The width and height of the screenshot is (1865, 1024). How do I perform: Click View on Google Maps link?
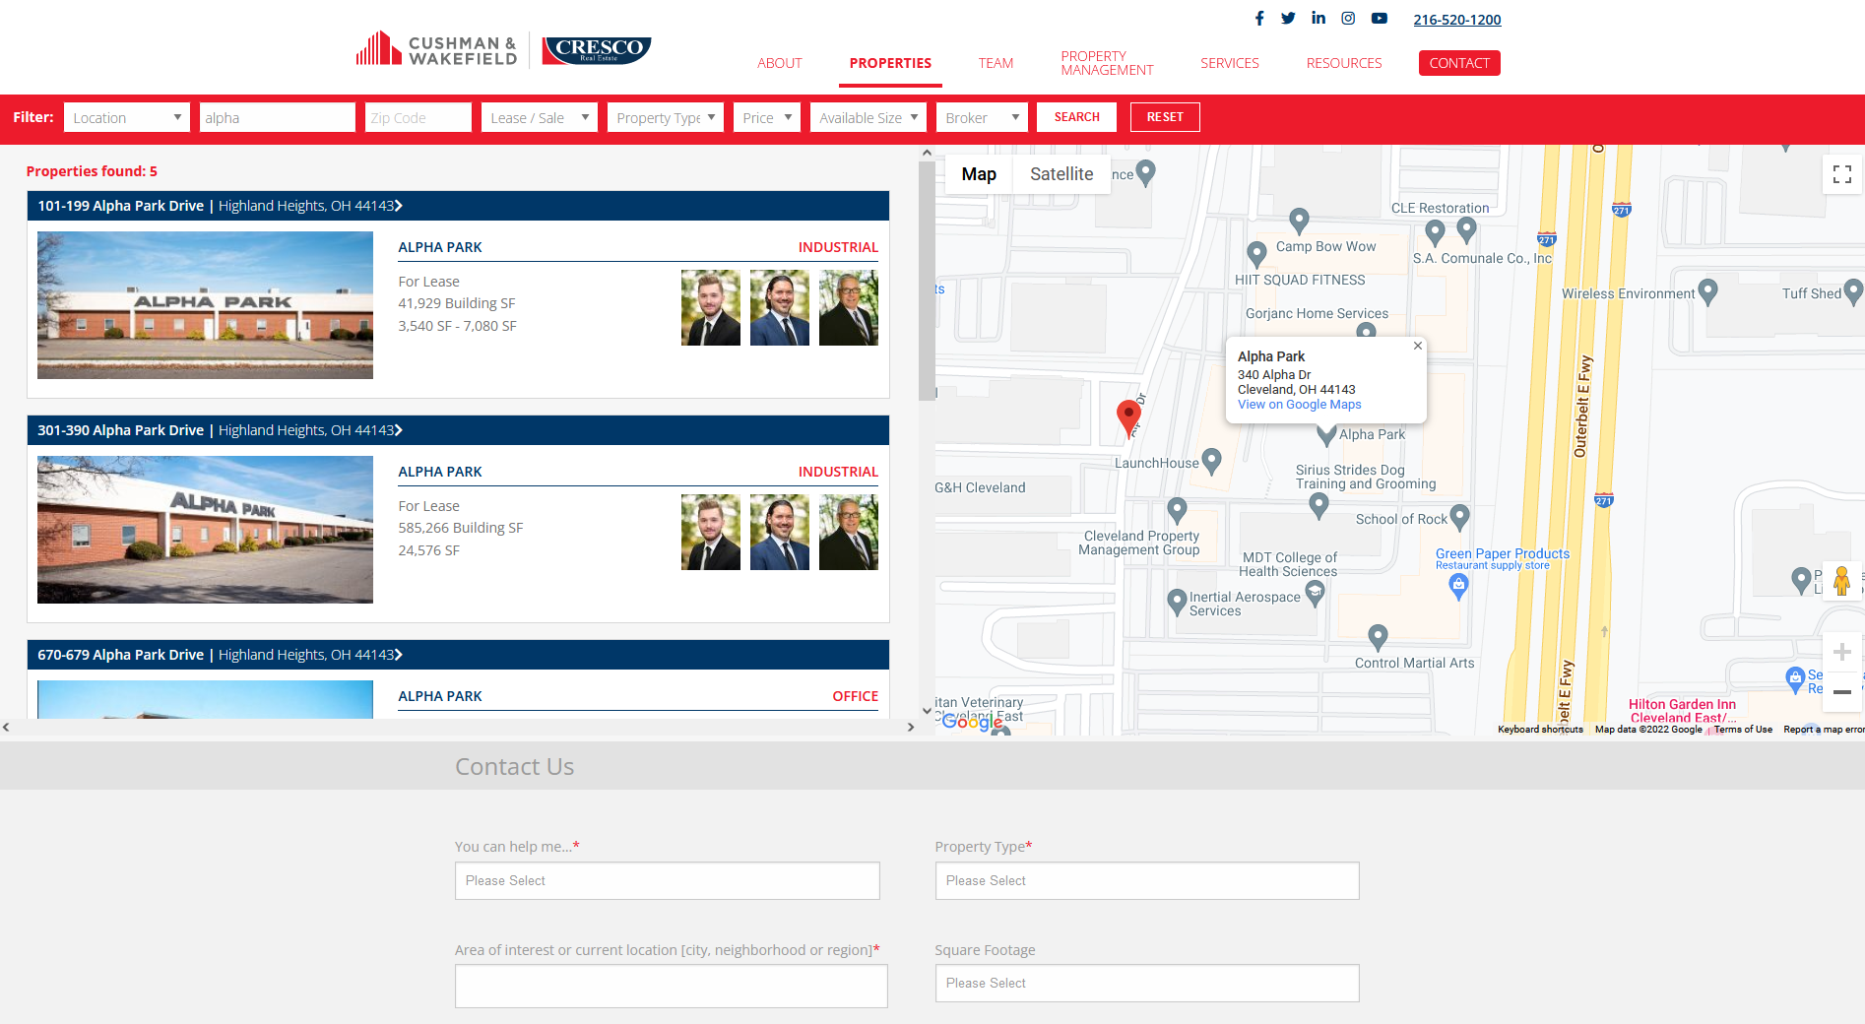click(1299, 405)
